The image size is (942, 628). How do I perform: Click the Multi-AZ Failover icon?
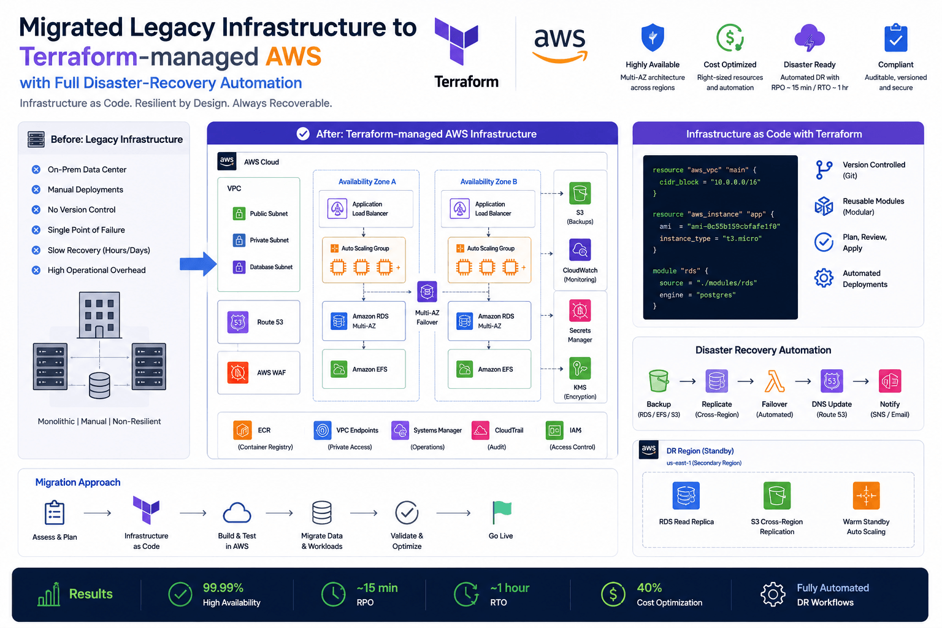tap(427, 292)
